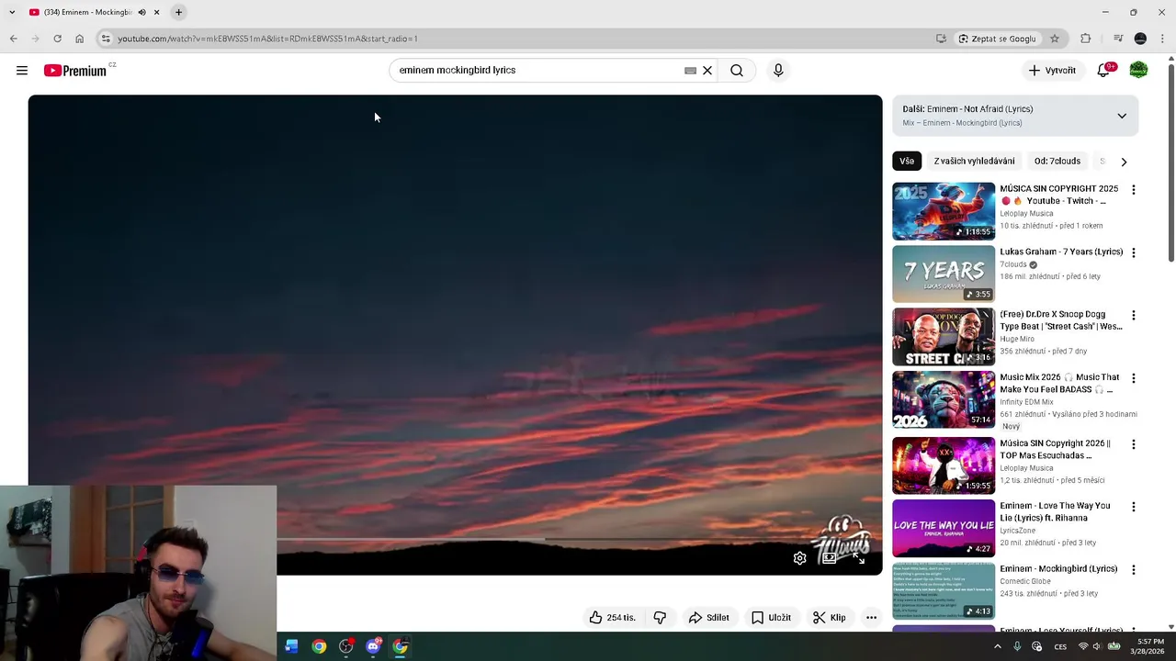Open the Music Mix 2026 thumbnail
Image resolution: width=1176 pixels, height=661 pixels.
[944, 399]
